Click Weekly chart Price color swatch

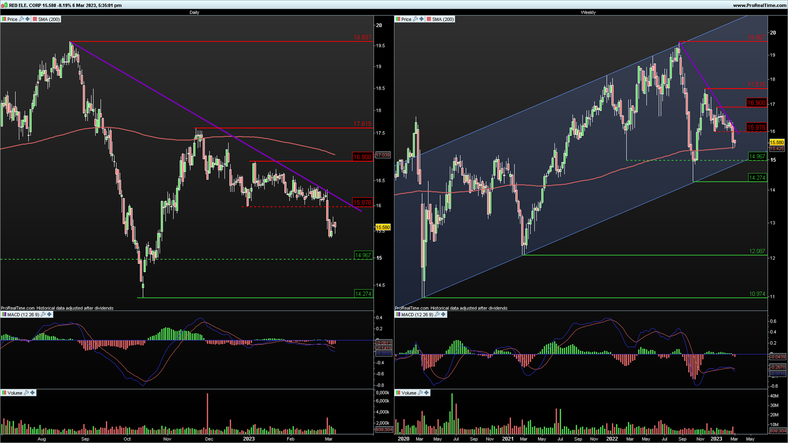(398, 19)
